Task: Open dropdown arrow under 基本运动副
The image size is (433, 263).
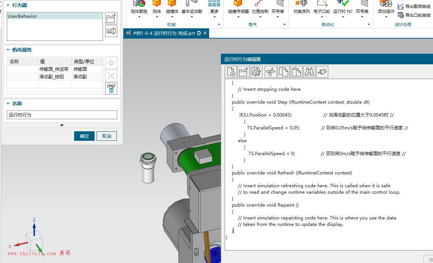Action: click(x=192, y=17)
